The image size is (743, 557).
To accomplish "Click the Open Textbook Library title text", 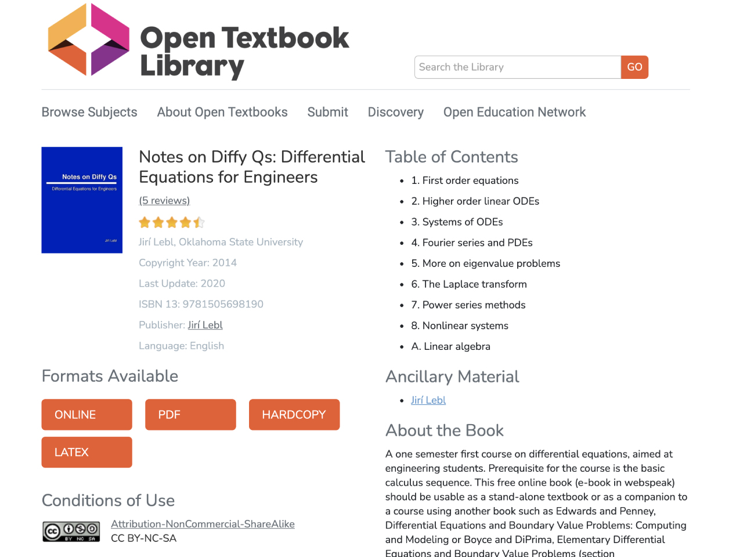I will coord(244,52).
